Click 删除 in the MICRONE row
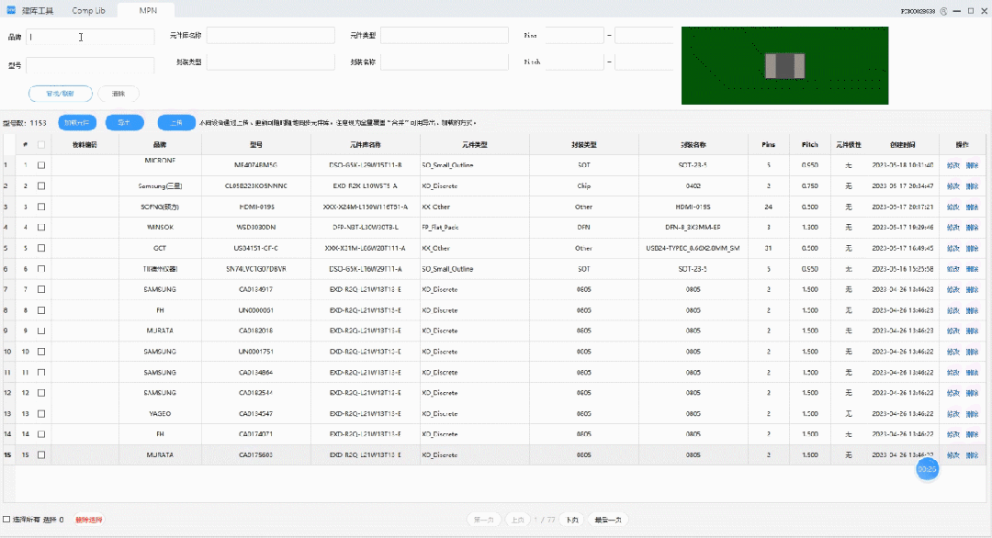 [972, 165]
